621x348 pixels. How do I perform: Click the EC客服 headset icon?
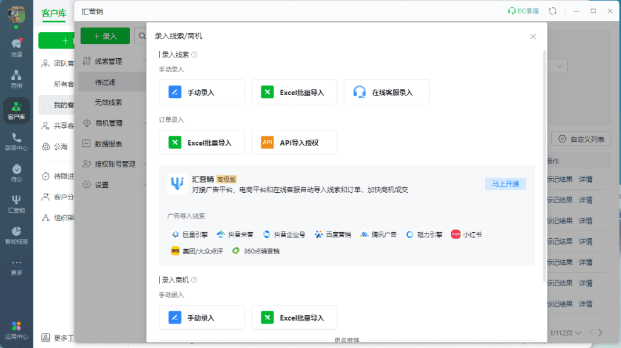click(511, 11)
